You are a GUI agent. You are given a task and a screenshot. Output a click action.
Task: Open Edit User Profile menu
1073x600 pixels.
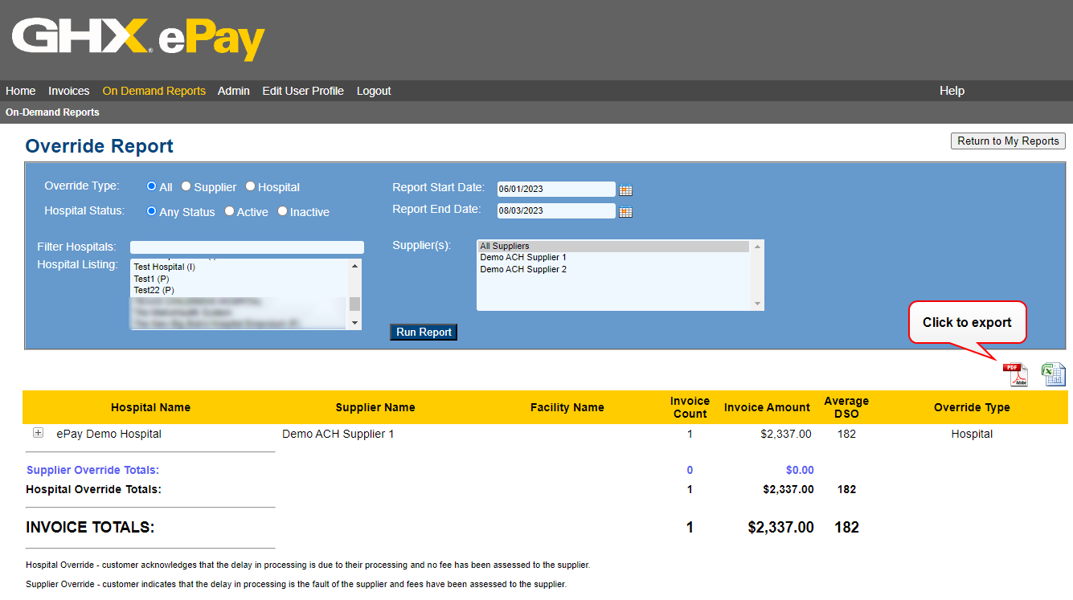point(303,91)
